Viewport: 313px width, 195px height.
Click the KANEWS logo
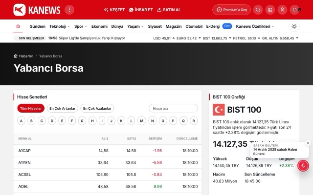click(37, 10)
